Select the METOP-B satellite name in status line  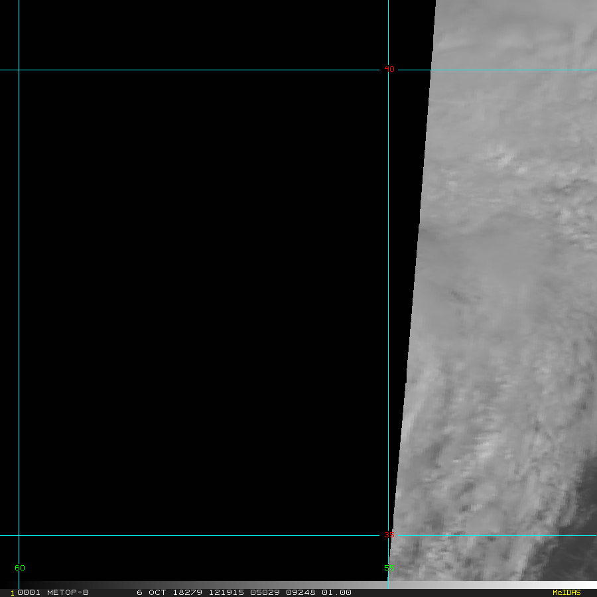tap(68, 592)
